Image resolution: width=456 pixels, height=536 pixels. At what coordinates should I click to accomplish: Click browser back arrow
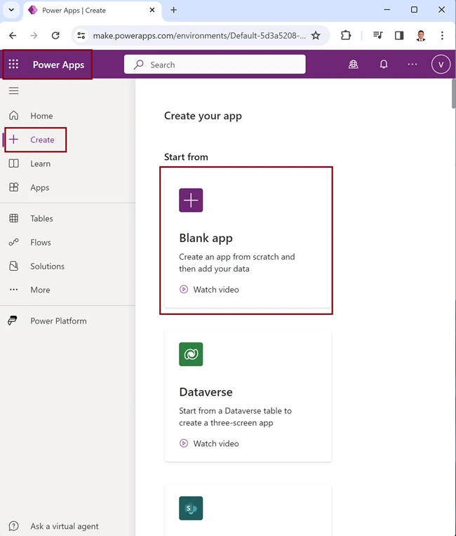tap(13, 35)
